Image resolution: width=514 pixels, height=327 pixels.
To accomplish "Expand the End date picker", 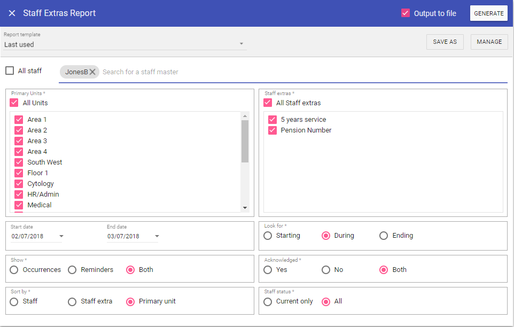I will tap(157, 236).
